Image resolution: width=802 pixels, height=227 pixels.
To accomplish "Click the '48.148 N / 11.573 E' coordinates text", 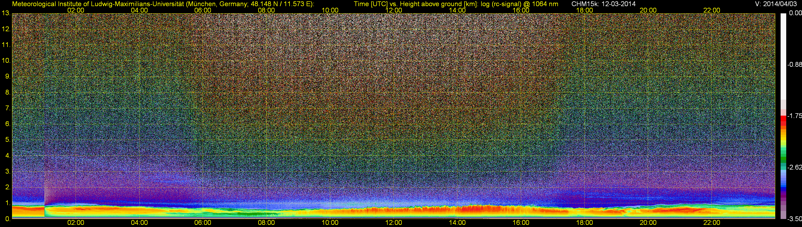I will [x=280, y=4].
